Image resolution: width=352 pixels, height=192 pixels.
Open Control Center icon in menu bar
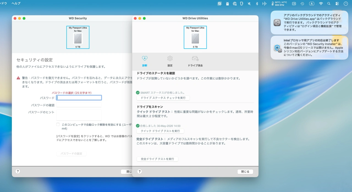(x=337, y=4)
